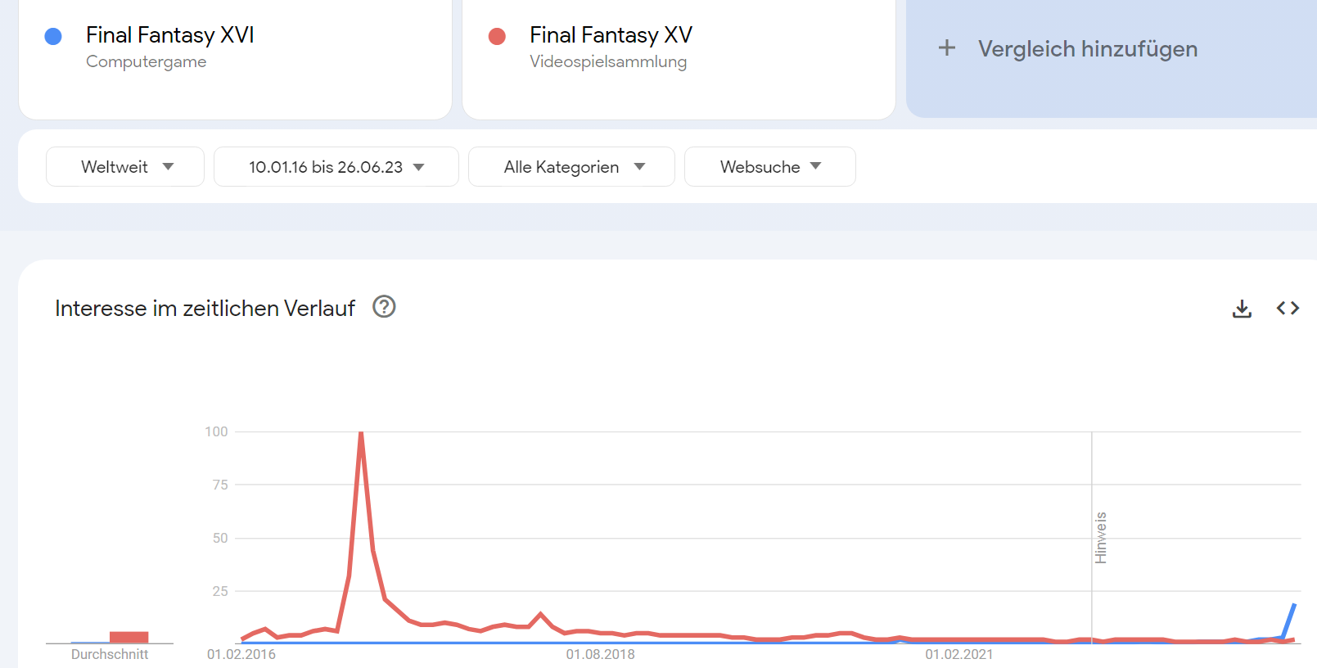Click the red dot for Final Fantasy XV

coord(497,36)
